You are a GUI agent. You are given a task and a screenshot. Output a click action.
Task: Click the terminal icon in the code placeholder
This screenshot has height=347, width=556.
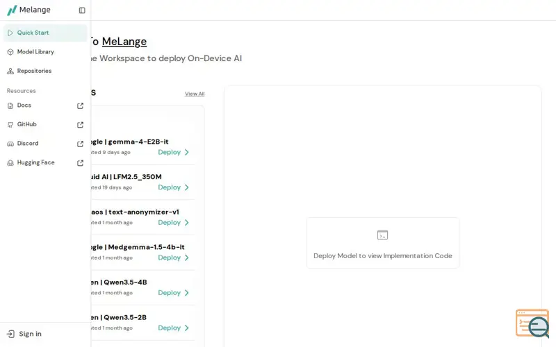click(383, 235)
